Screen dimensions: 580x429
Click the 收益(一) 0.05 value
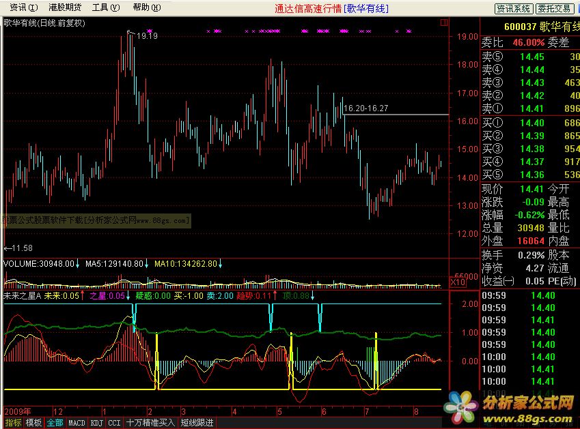[535, 281]
